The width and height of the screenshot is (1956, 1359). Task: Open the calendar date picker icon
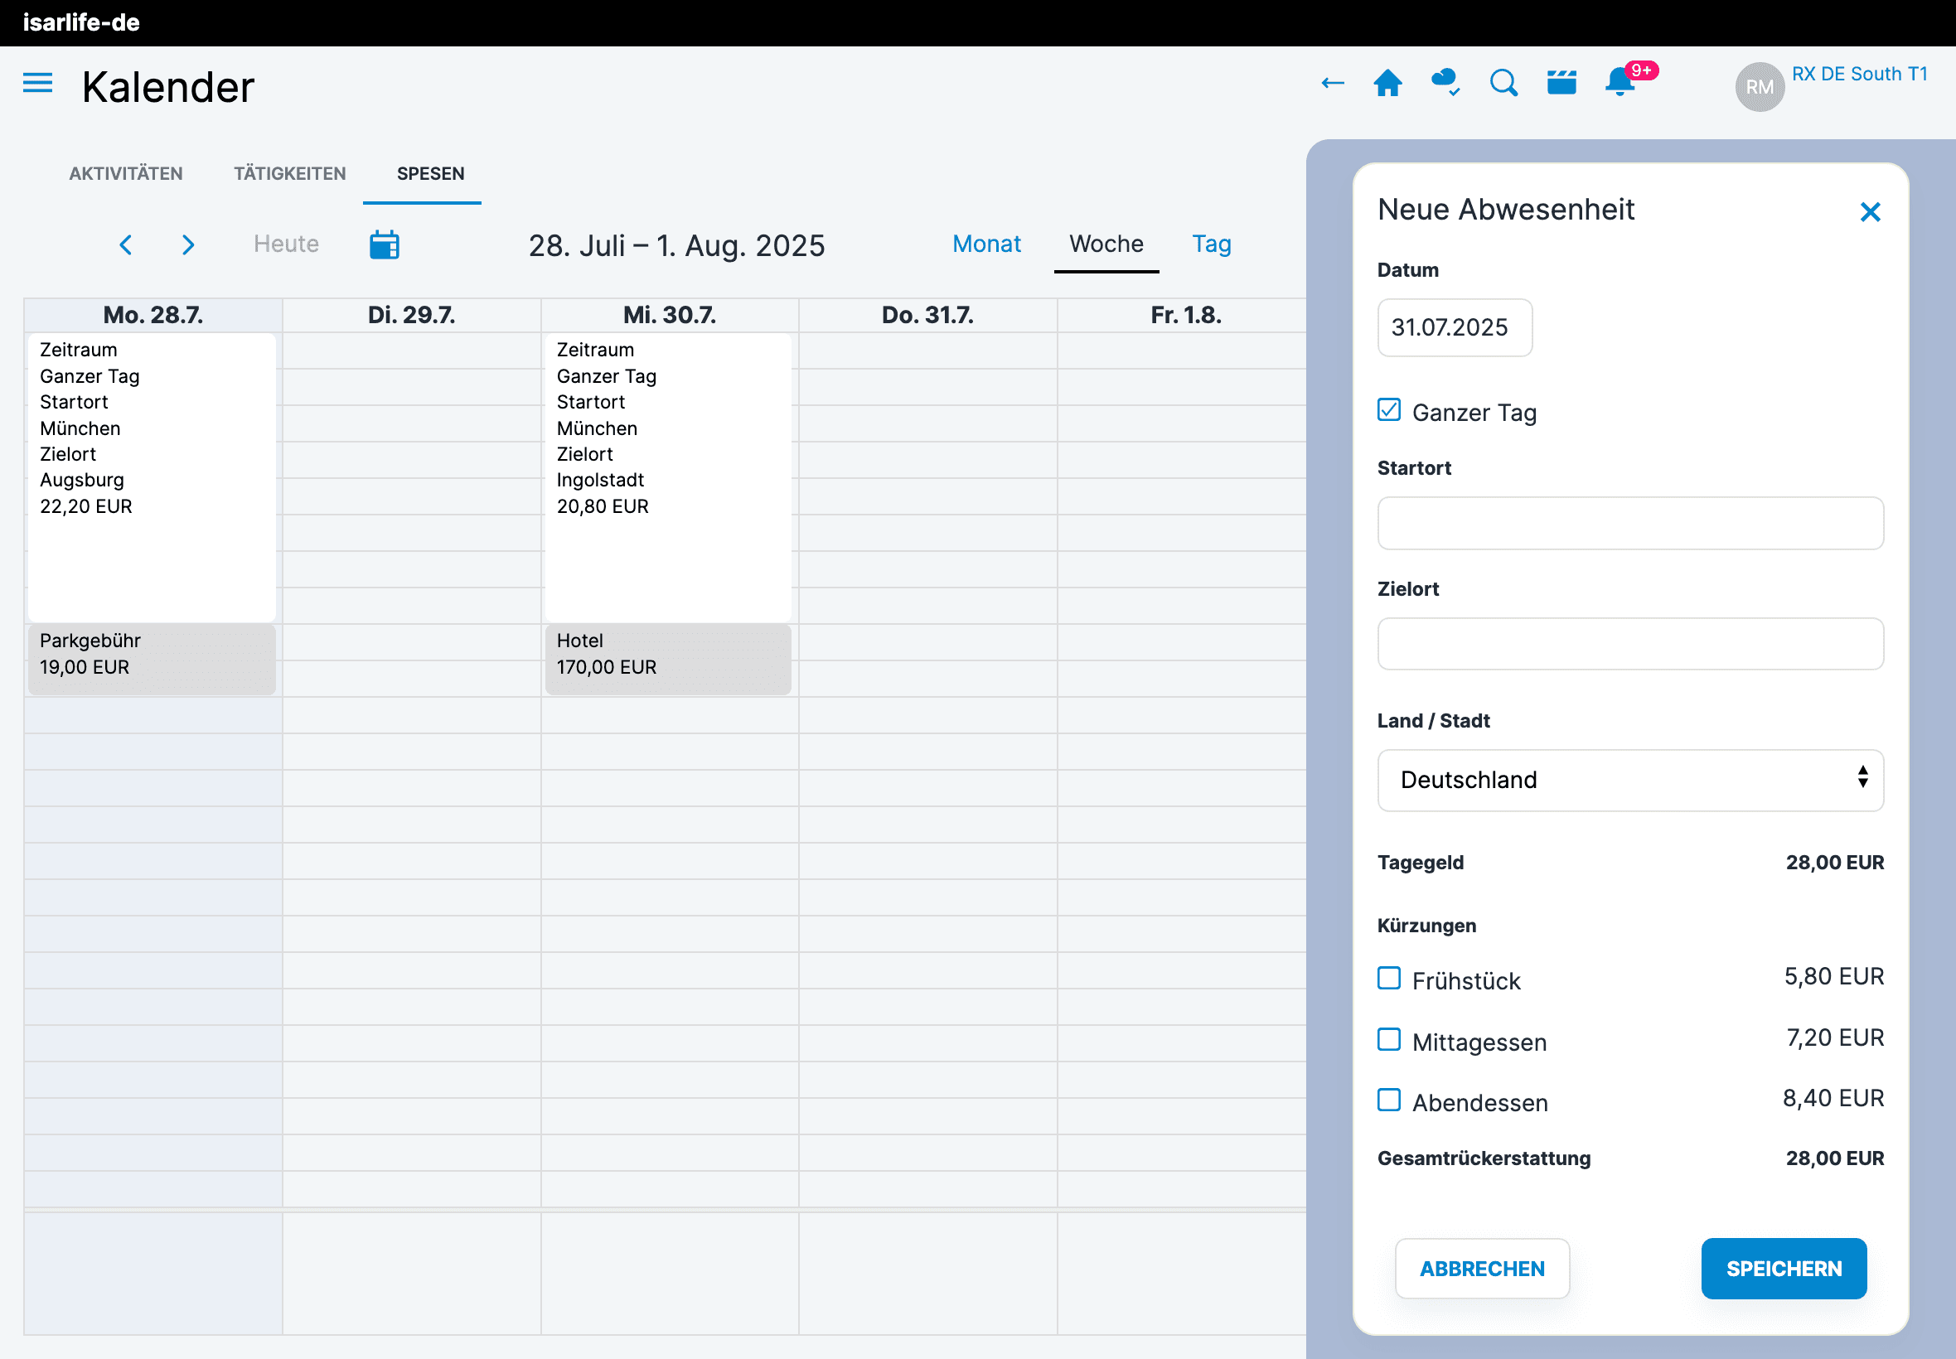[x=384, y=245]
